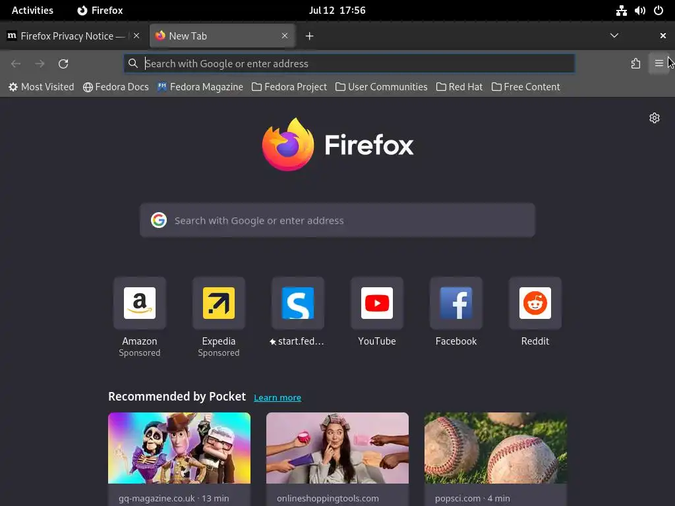Open the system network status icon
675x506 pixels.
621,11
